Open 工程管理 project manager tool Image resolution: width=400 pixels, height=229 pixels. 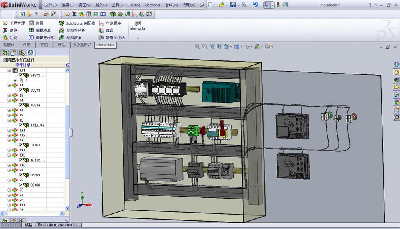tap(14, 23)
